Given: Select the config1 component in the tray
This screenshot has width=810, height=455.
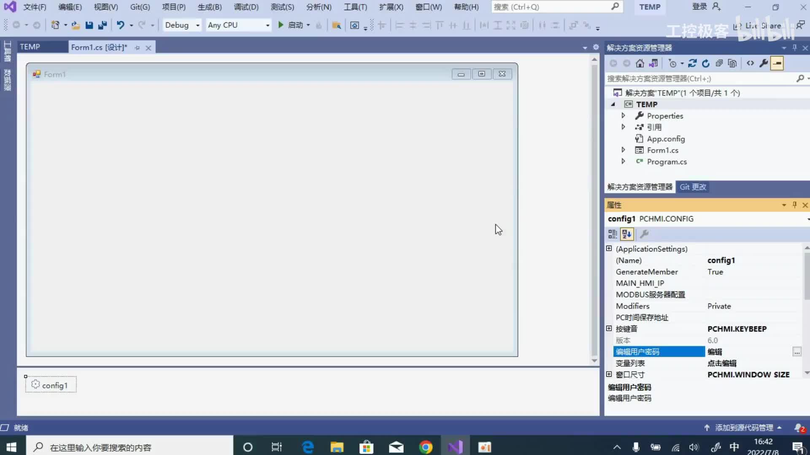Looking at the screenshot, I should pyautogui.click(x=51, y=385).
